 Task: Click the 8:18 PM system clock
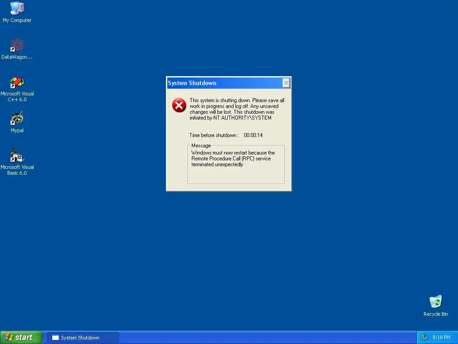441,337
